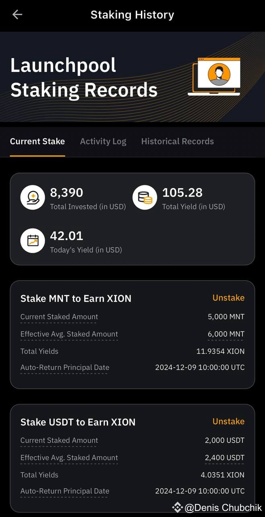Click the Today's Yield calendar chart icon

(x=32, y=240)
